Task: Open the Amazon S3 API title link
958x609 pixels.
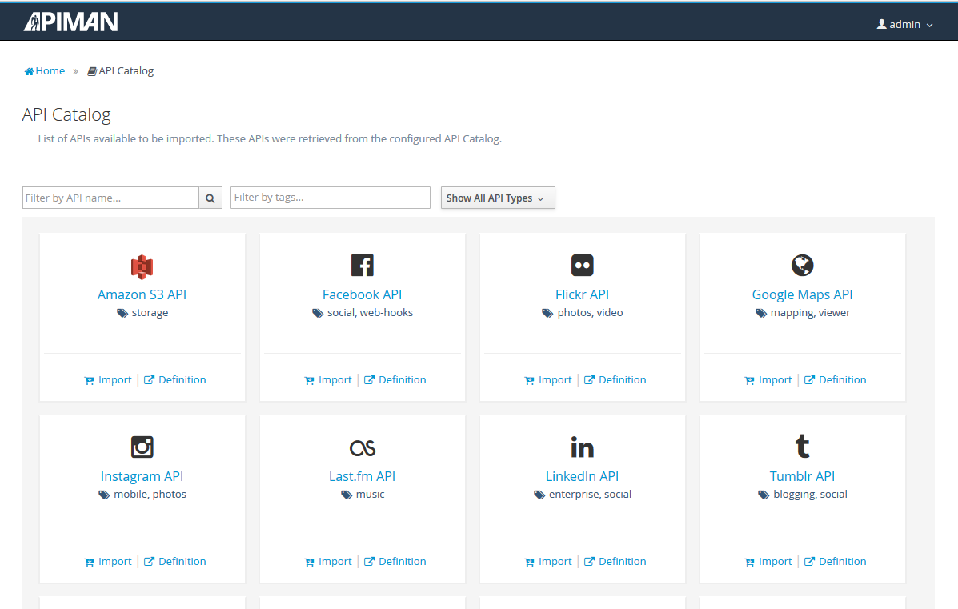Action: [142, 294]
